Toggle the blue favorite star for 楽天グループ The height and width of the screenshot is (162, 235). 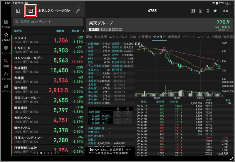coord(215,11)
